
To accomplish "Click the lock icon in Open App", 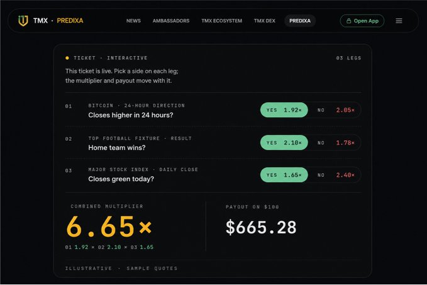I will point(348,21).
